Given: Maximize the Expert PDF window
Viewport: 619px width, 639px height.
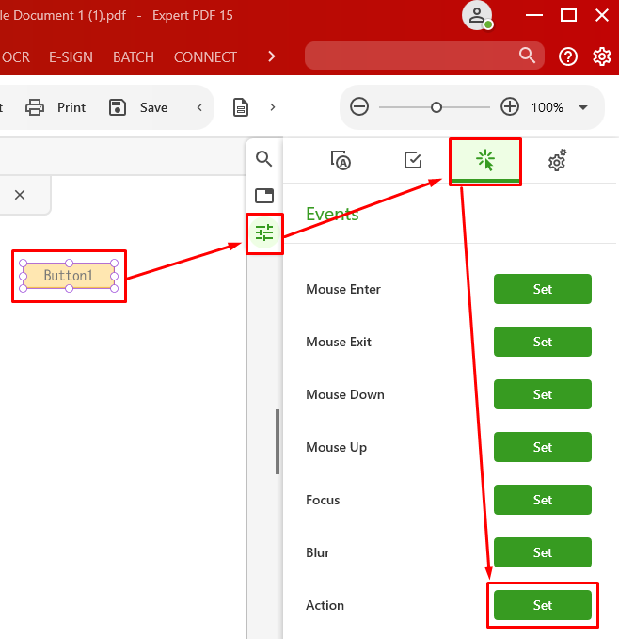Looking at the screenshot, I should point(568,15).
